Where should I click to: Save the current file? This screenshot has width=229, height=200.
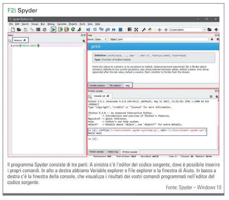[26, 30]
